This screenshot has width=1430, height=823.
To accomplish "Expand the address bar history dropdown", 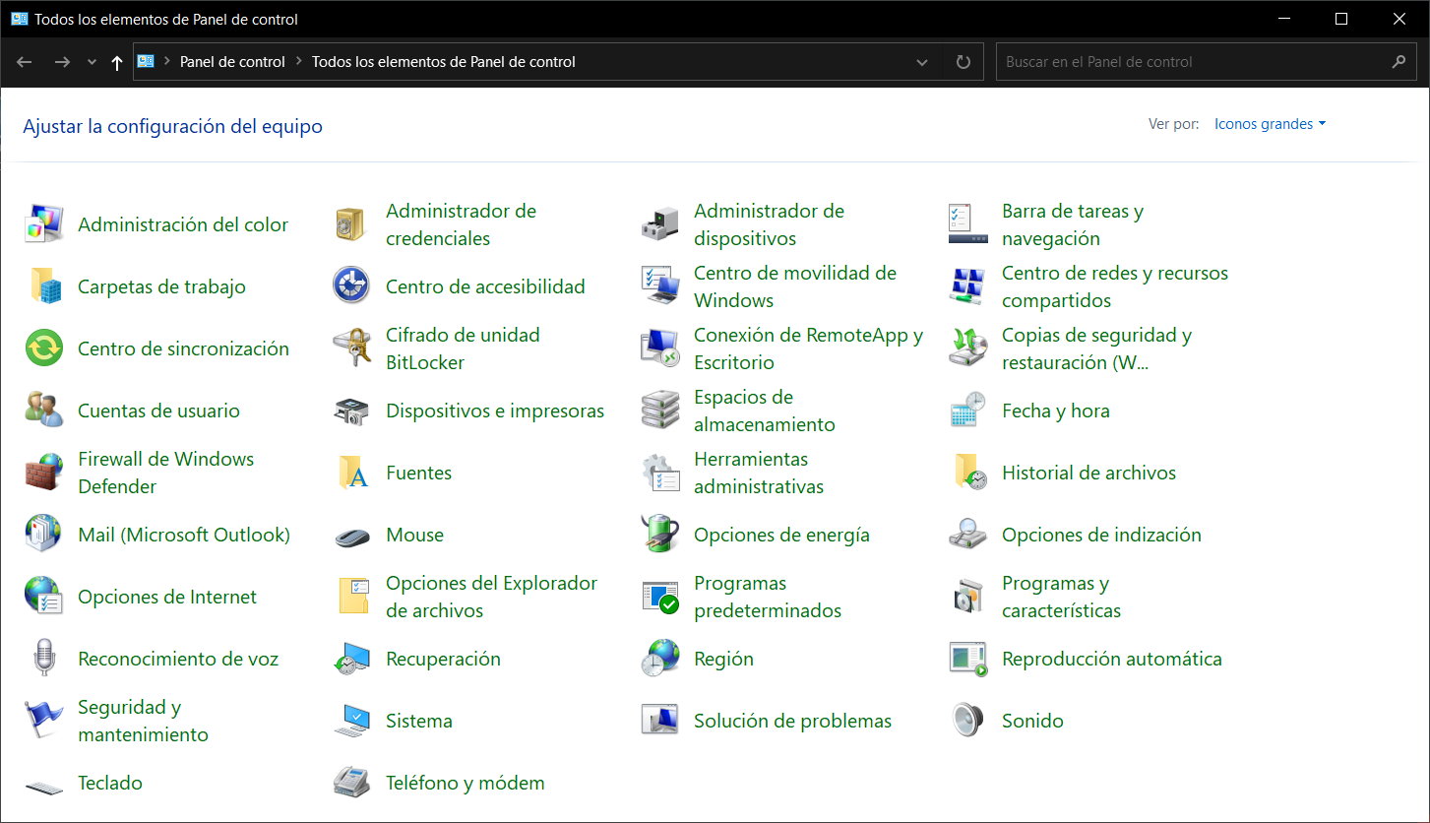I will coord(922,61).
